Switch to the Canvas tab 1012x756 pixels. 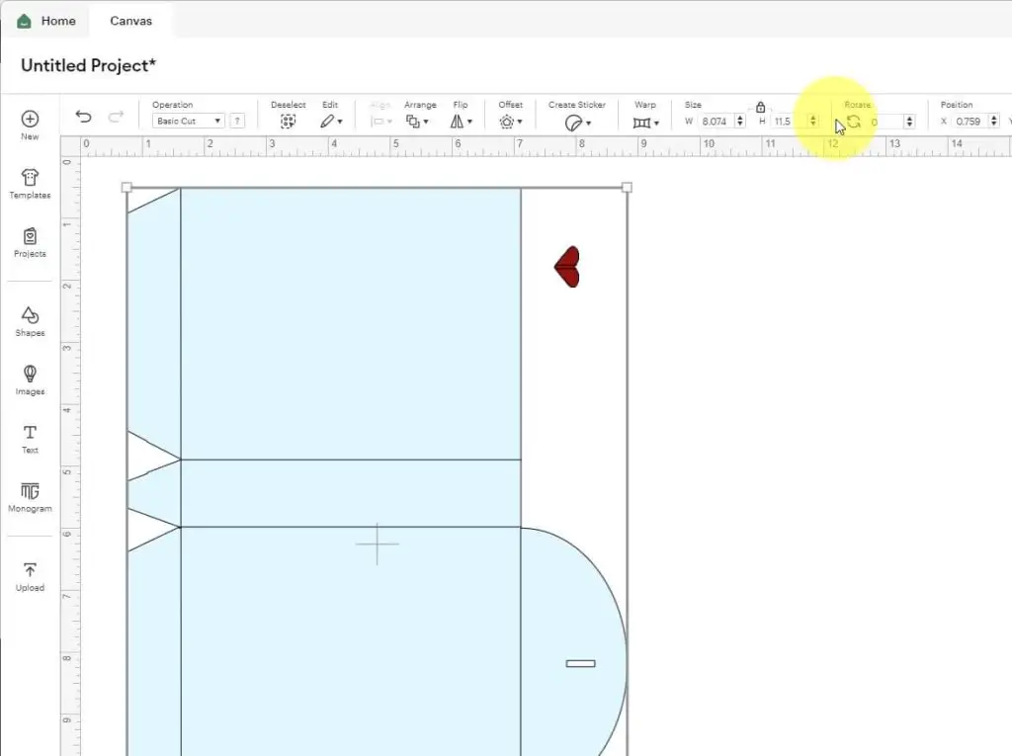tap(131, 21)
